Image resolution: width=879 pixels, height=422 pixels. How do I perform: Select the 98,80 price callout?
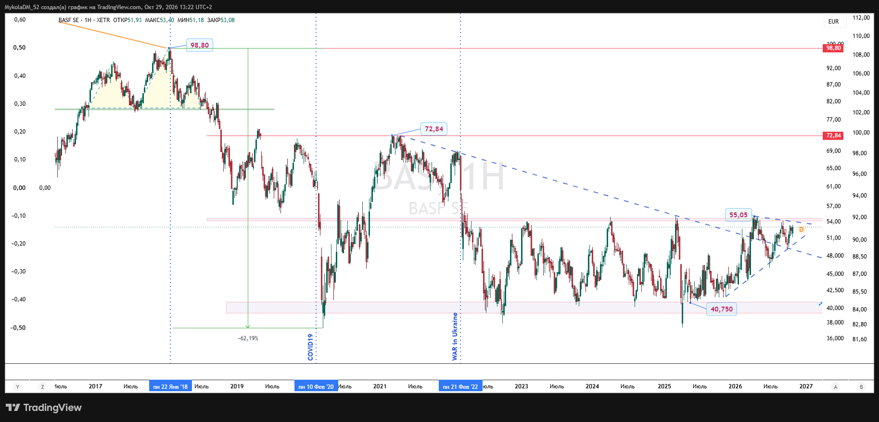pyautogui.click(x=200, y=45)
